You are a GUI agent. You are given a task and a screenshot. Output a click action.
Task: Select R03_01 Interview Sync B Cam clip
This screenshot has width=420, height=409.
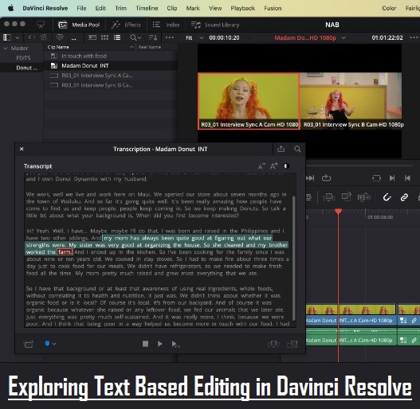click(x=97, y=85)
